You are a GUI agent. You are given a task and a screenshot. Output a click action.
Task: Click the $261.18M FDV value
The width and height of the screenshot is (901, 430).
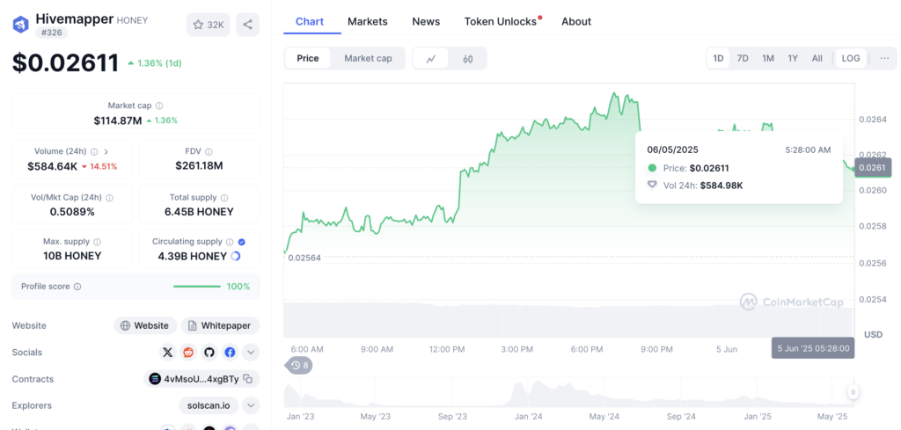tap(199, 166)
